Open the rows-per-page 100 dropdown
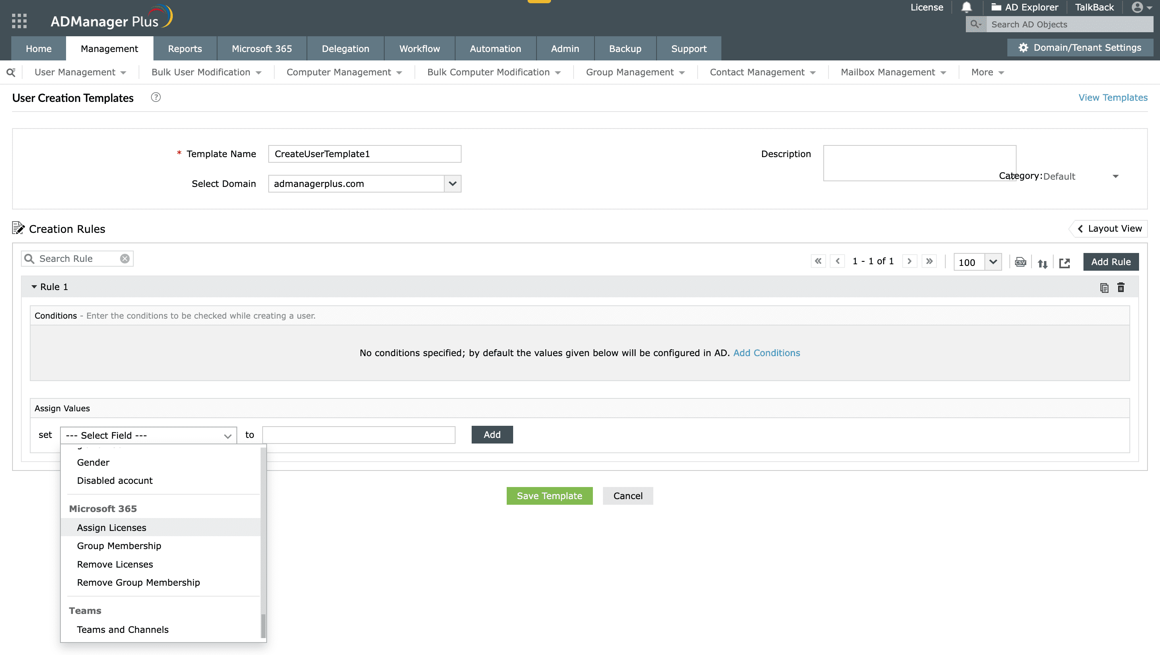This screenshot has width=1160, height=655. tap(993, 262)
